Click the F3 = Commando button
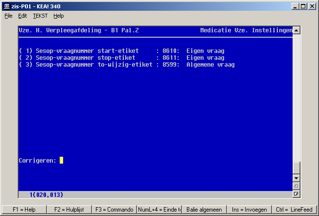Viewport: 319px width, 216px height. pos(114,209)
